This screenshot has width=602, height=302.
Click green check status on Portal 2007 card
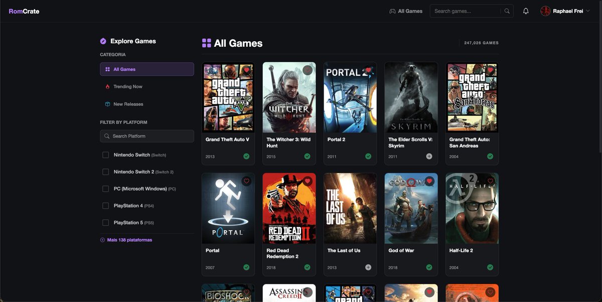[x=246, y=267]
